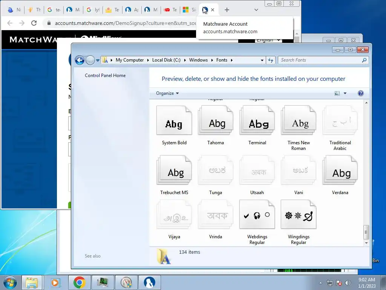Click the refresh icon beside address bar
Viewport: 386px width, 290px height.
[271, 60]
